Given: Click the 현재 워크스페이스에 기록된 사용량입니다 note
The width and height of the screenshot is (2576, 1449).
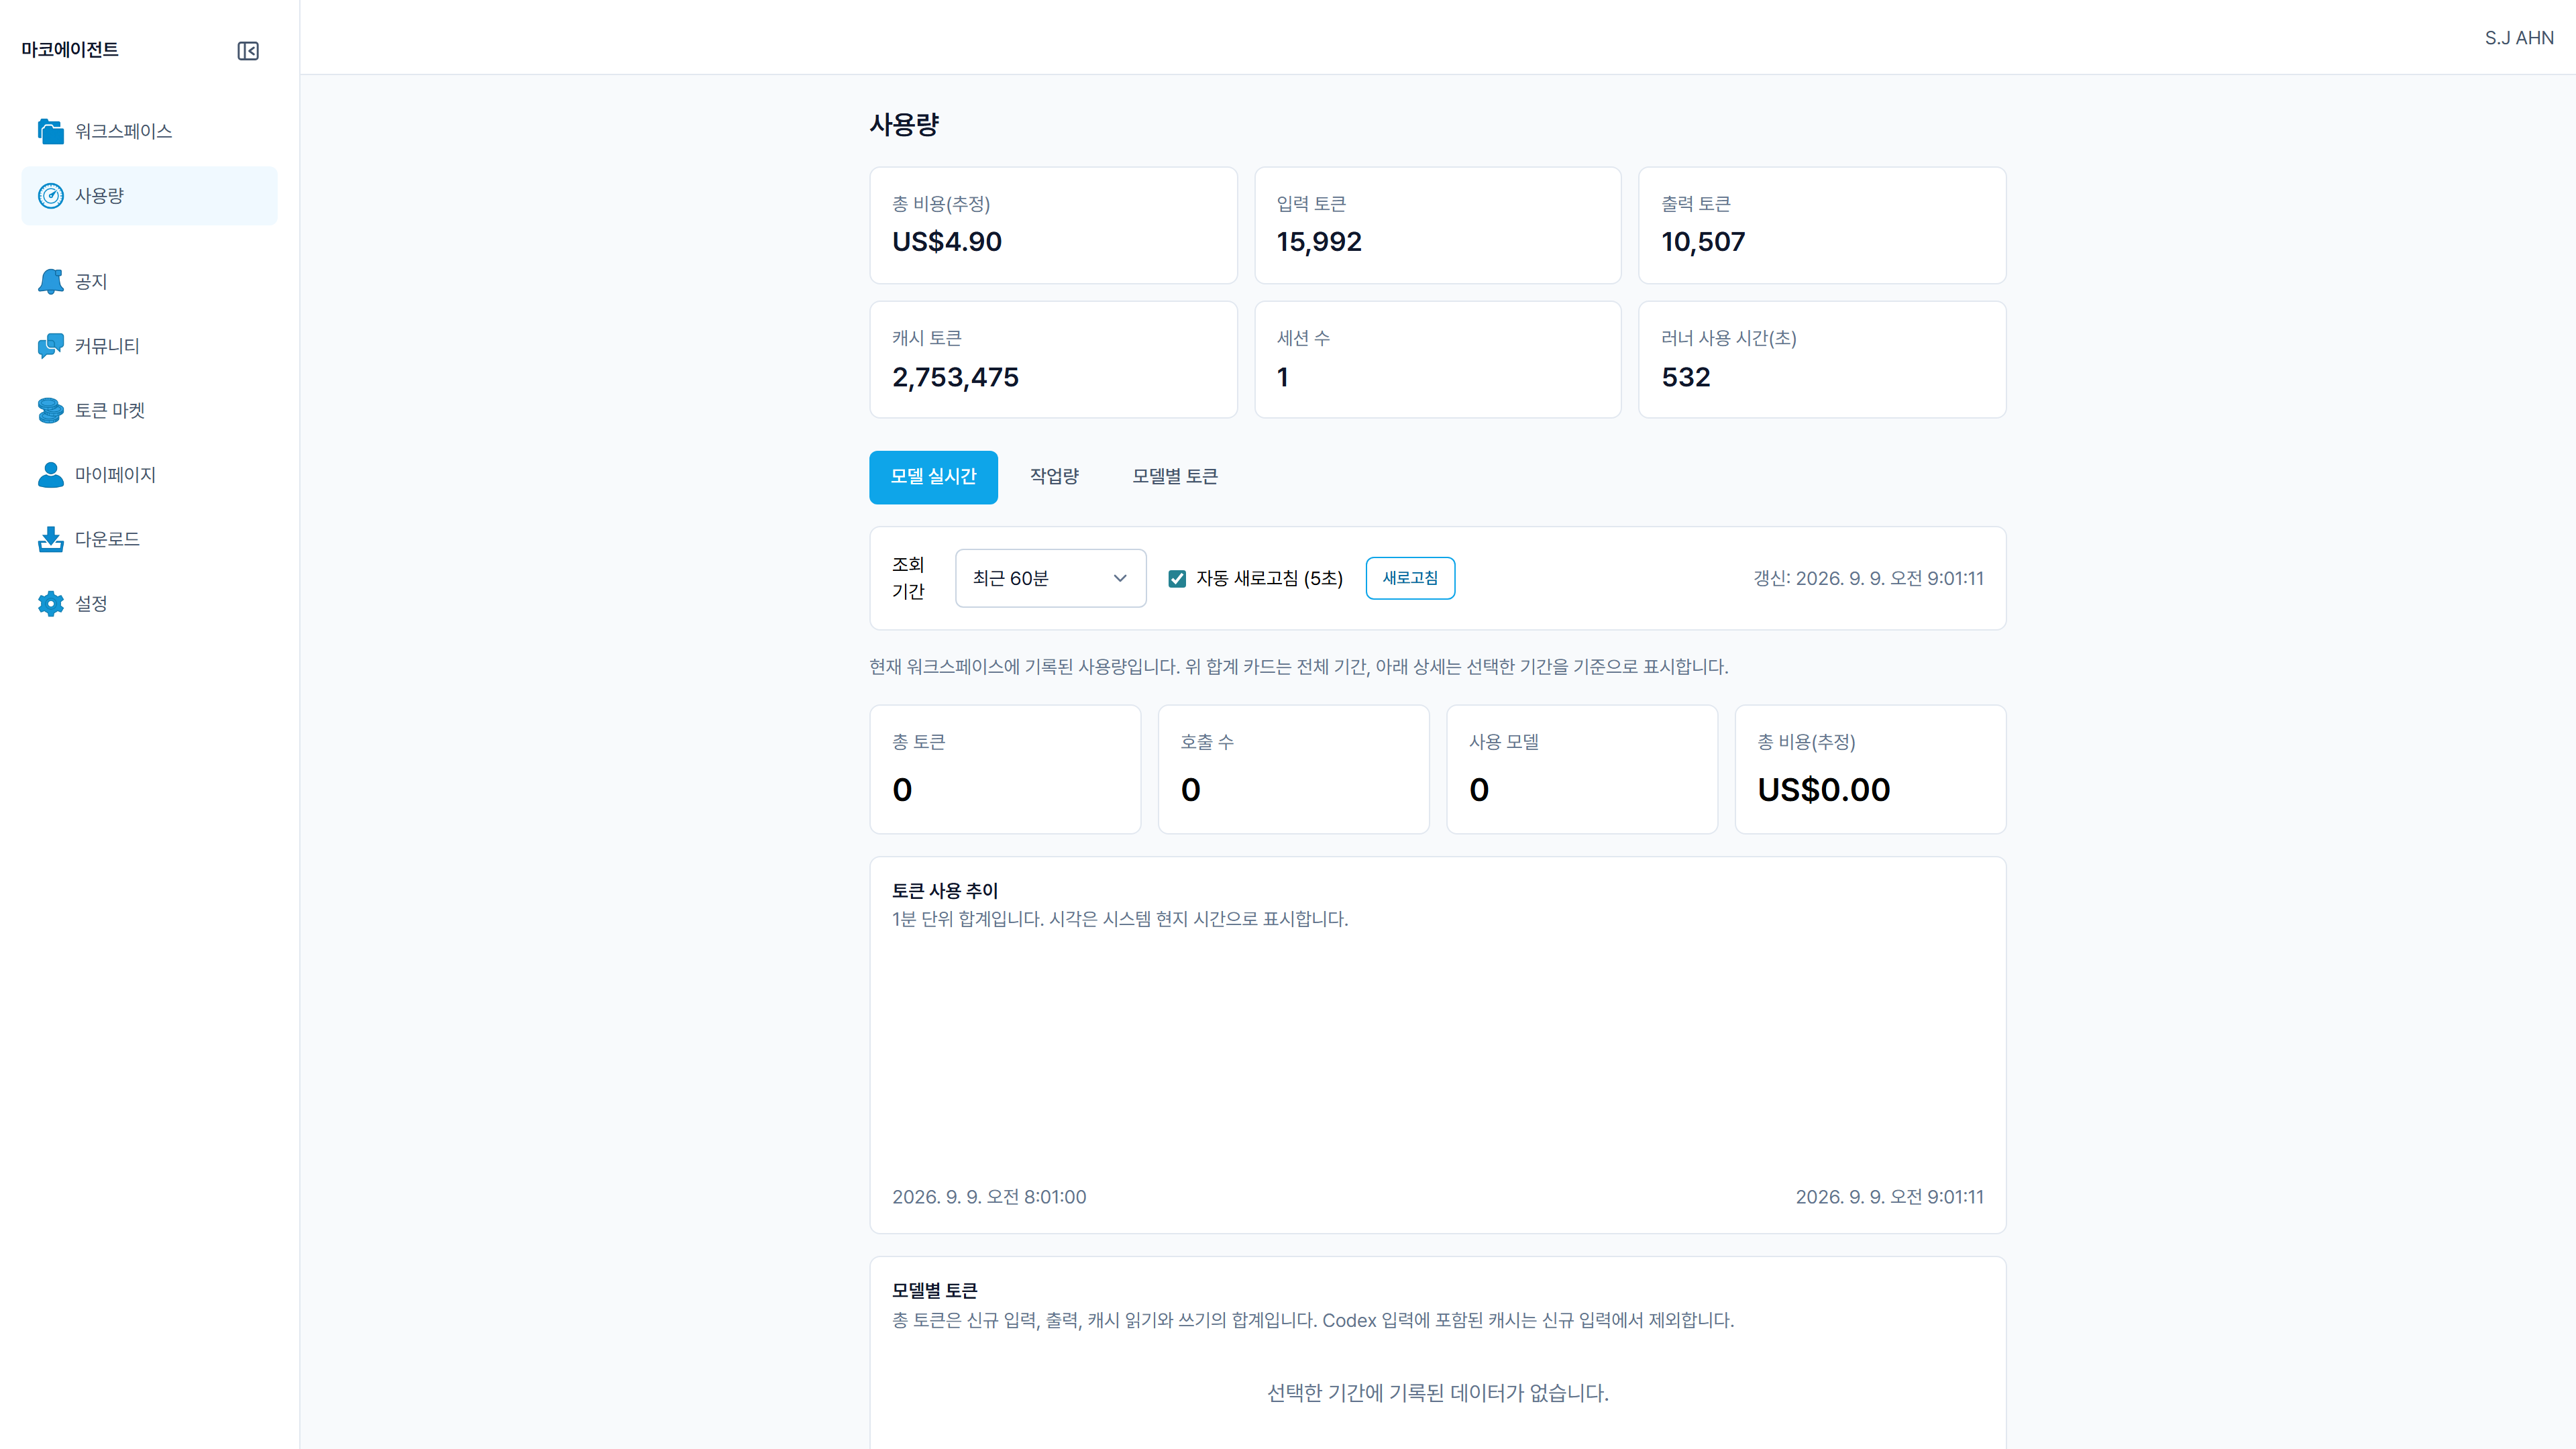Looking at the screenshot, I should [x=1298, y=667].
